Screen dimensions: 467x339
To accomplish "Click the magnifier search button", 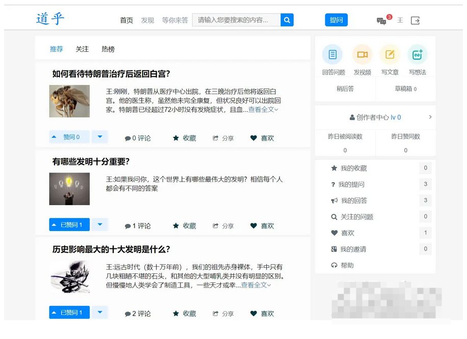I will pyautogui.click(x=287, y=20).
